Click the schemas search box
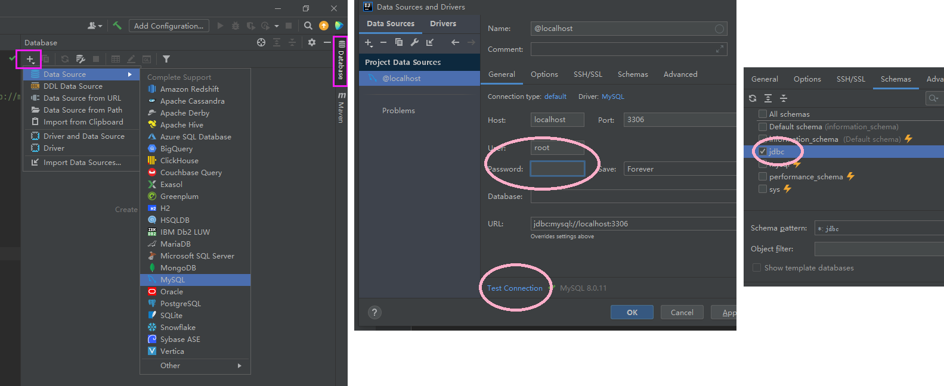 pos(934,98)
